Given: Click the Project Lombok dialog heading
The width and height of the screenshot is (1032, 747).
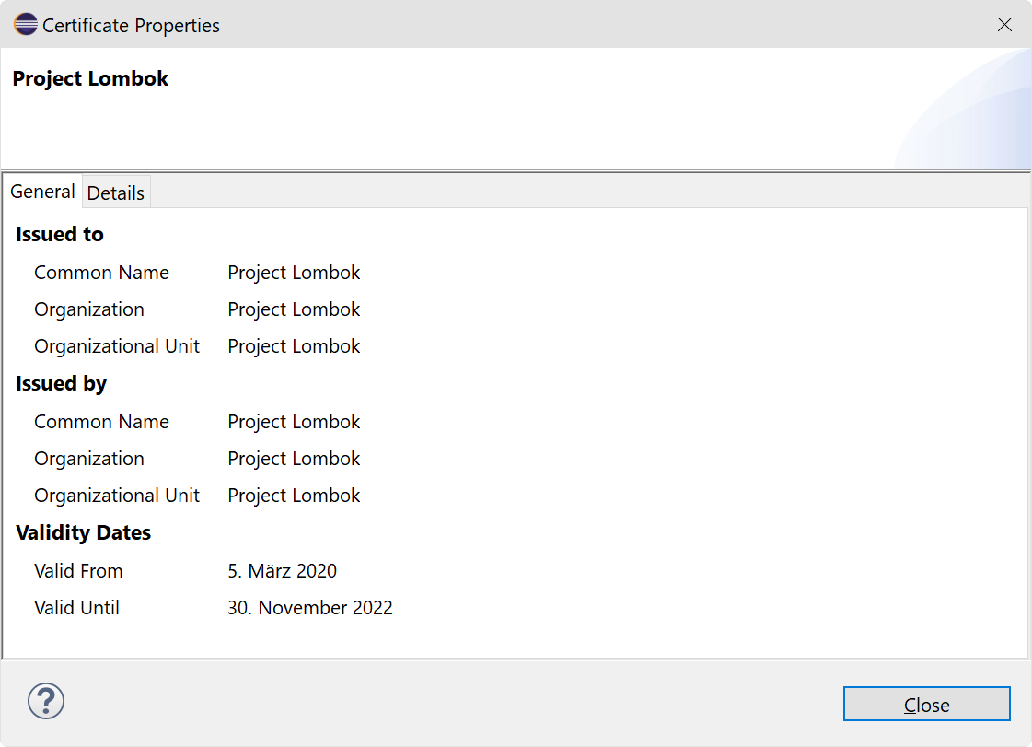Looking at the screenshot, I should (89, 78).
